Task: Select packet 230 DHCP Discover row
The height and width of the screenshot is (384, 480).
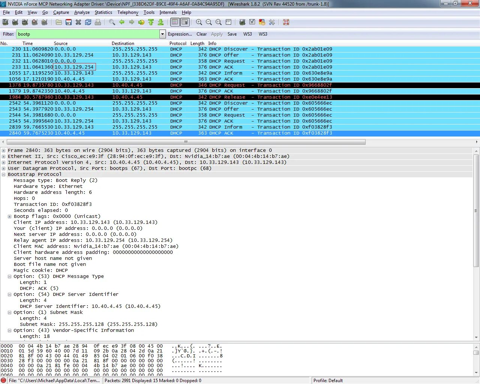Action: coord(240,49)
